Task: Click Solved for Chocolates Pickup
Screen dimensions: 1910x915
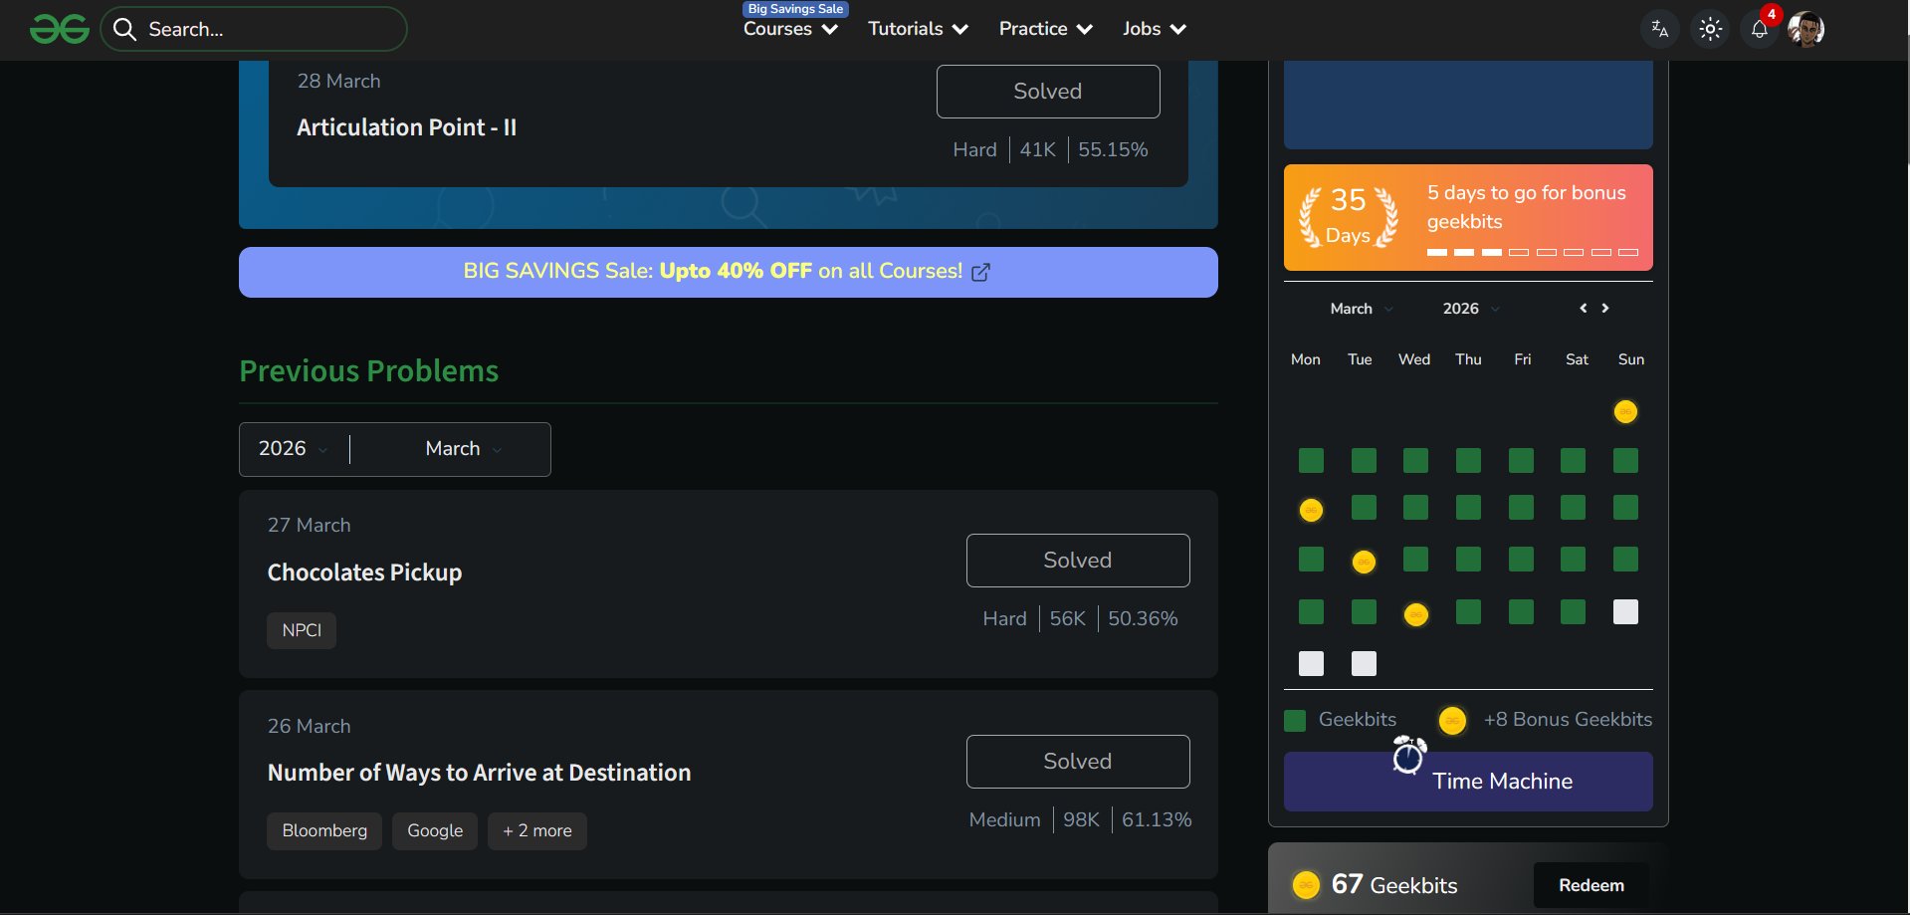Action: coord(1078,561)
